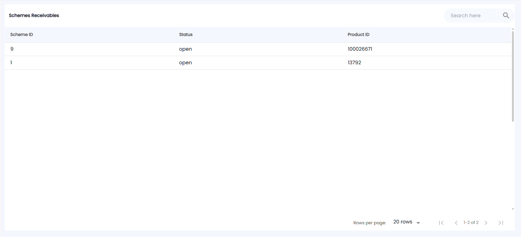Click Product ID 100026671 cell
Image resolution: width=521 pixels, height=237 pixels.
(360, 49)
